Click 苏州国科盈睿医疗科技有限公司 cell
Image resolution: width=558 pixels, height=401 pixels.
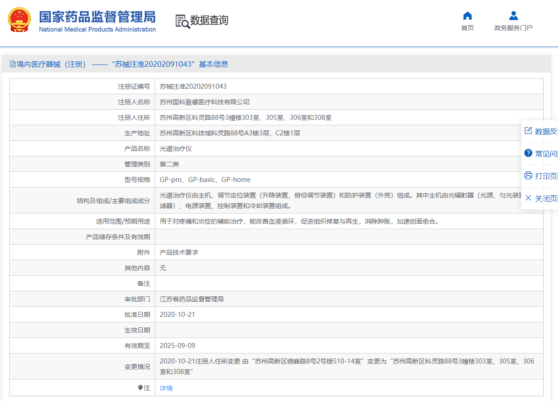[x=205, y=102]
